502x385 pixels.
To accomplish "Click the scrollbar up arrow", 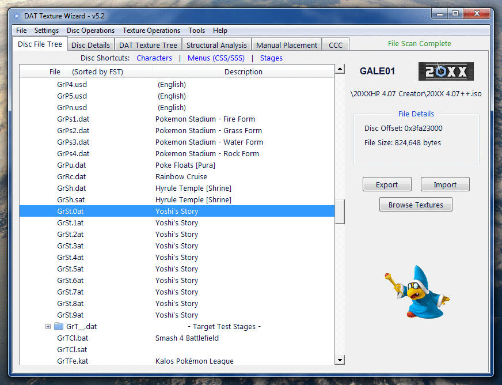I will (340, 69).
